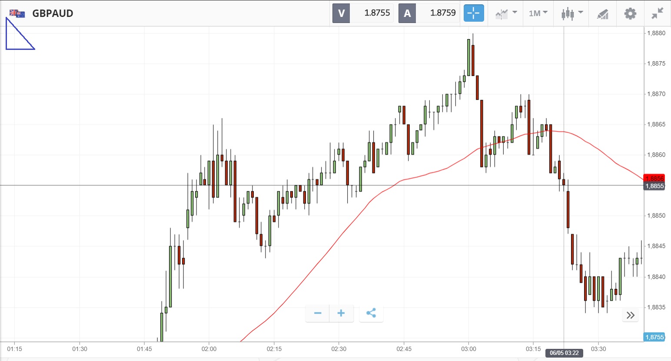
Task: Jump to latest candles double-arrow
Action: click(631, 315)
